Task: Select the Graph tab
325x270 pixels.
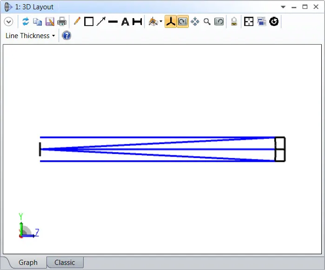Action: pyautogui.click(x=28, y=263)
